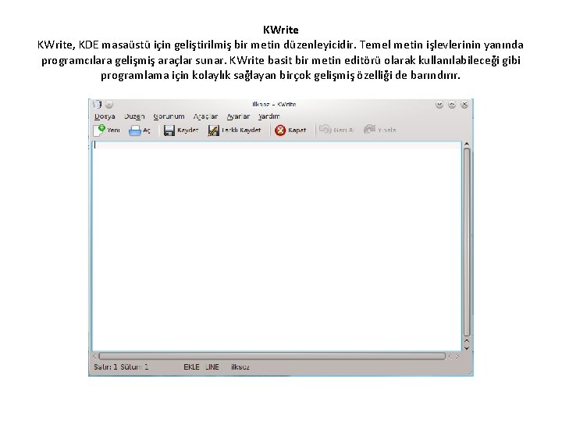This screenshot has height=422, width=562.
Task: Click the LINE selection mode indicator
Action: pyautogui.click(x=212, y=367)
